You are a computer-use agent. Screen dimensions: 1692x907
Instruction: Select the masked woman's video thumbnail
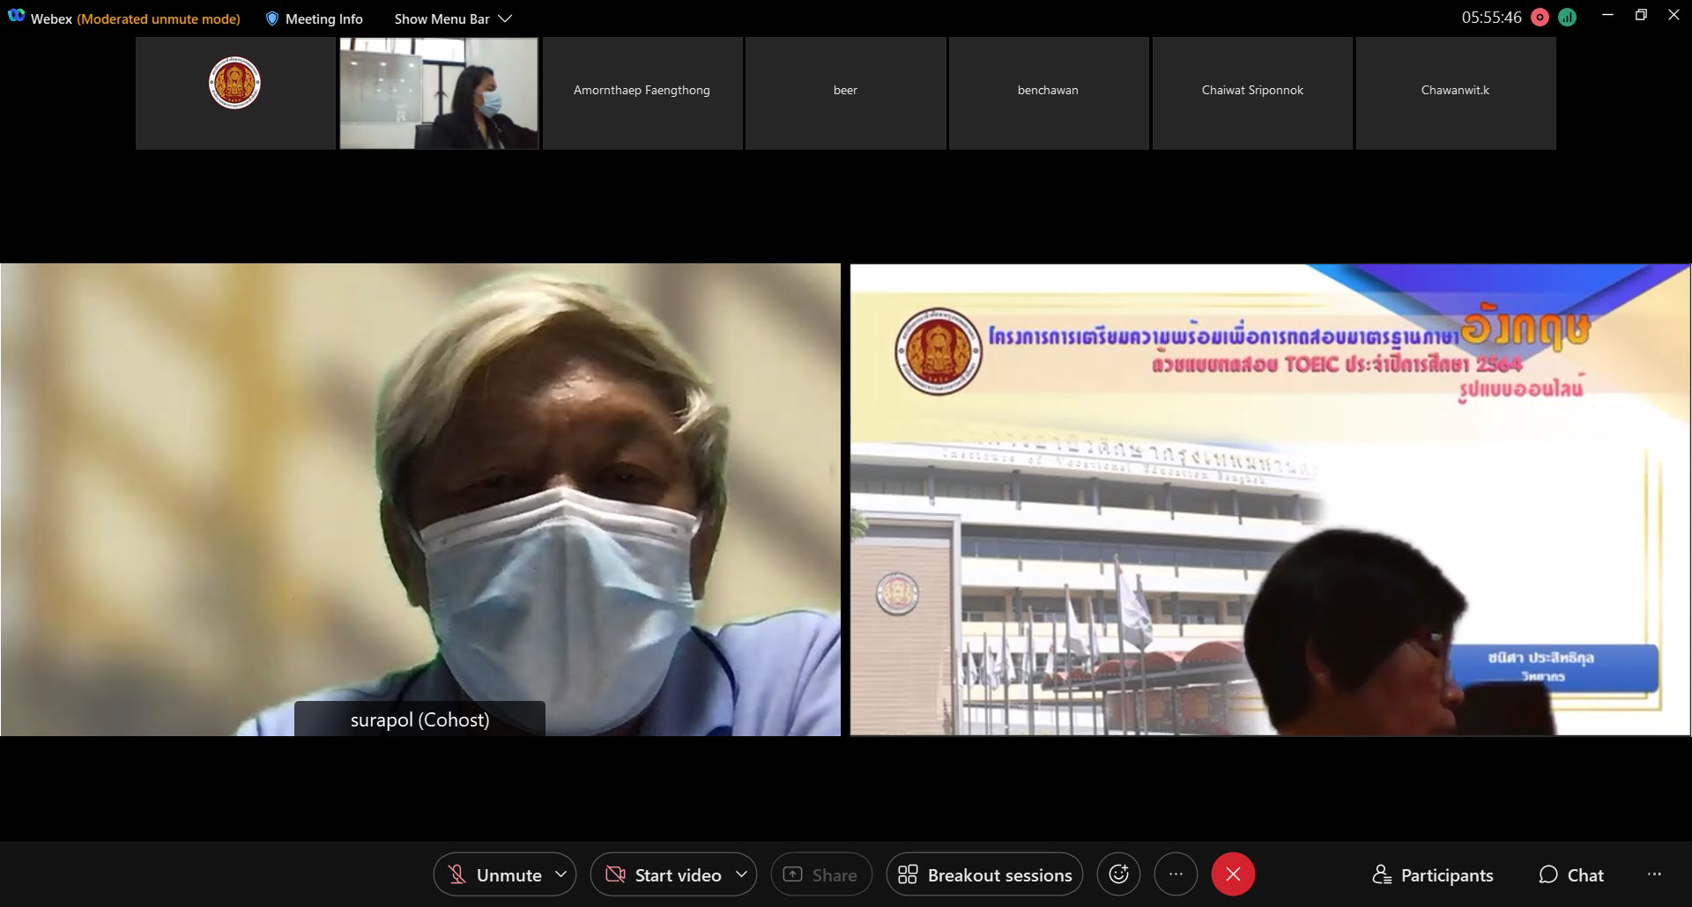click(439, 93)
